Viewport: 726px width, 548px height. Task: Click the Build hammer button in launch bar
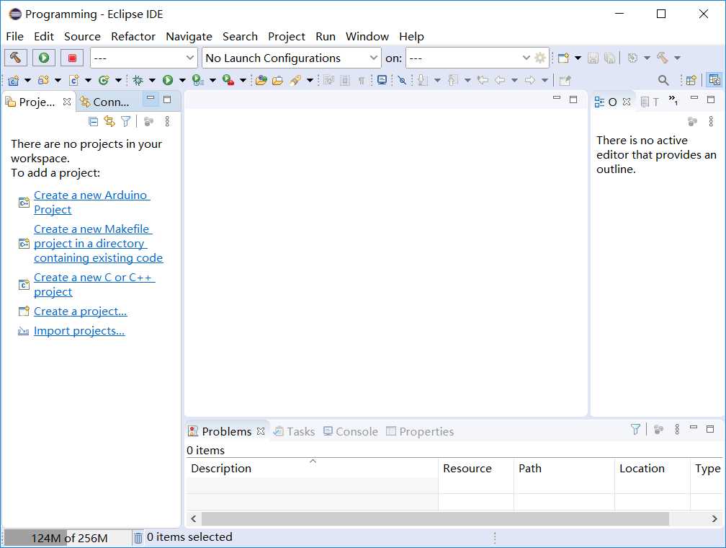[16, 58]
